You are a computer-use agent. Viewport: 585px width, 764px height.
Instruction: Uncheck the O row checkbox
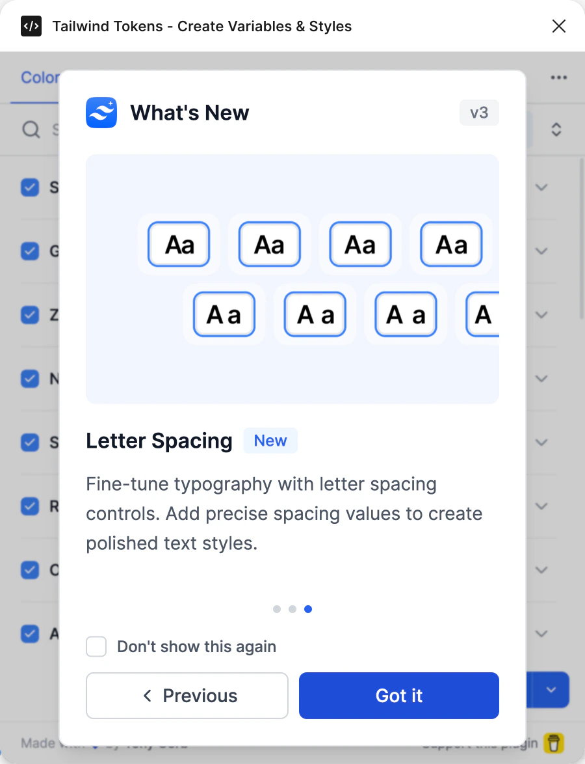(30, 569)
